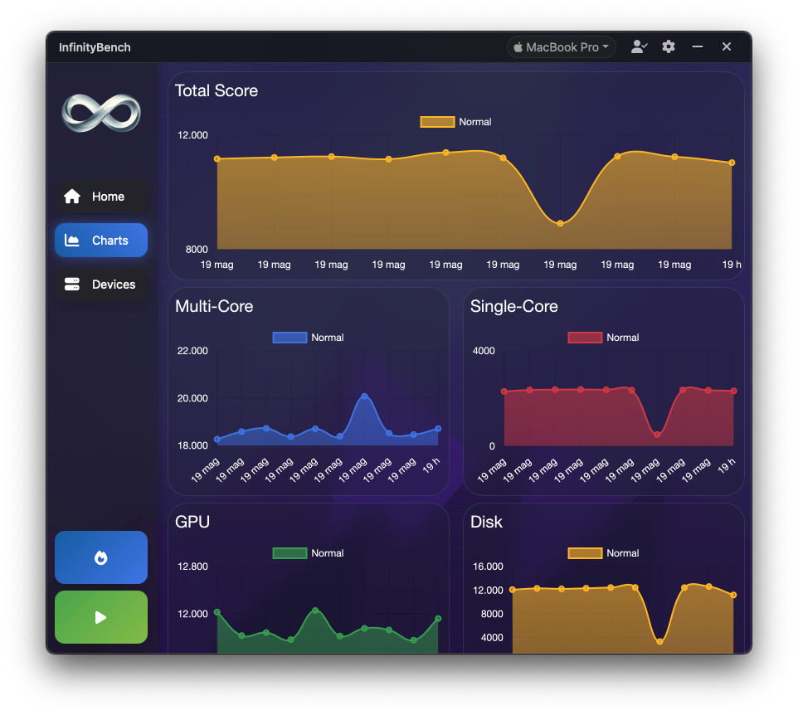Click the peak point in GPU chart
The image size is (798, 715).
[x=315, y=610]
